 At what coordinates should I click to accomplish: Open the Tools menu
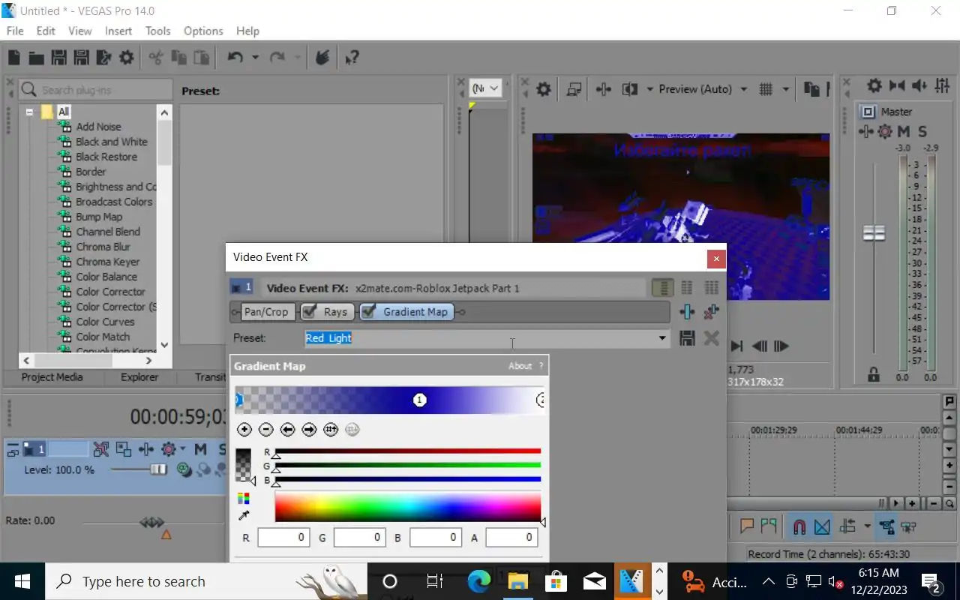(x=157, y=31)
